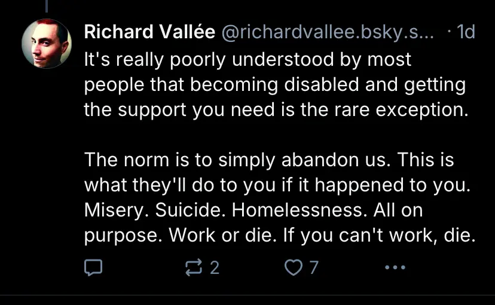Image resolution: width=495 pixels, height=305 pixels.
Task: Click the like count 7
Action: click(313, 268)
